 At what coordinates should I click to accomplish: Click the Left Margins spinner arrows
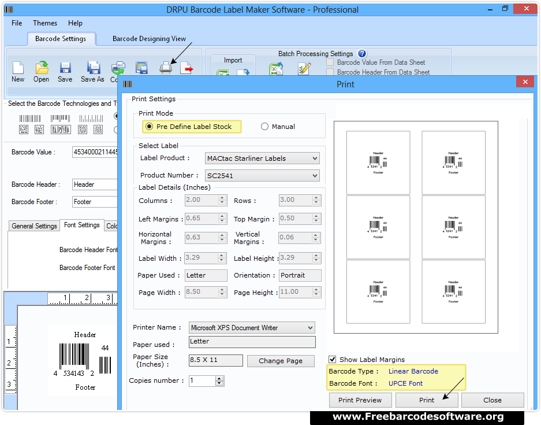click(222, 219)
